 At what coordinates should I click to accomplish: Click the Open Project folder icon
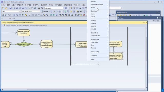tap(6, 8)
